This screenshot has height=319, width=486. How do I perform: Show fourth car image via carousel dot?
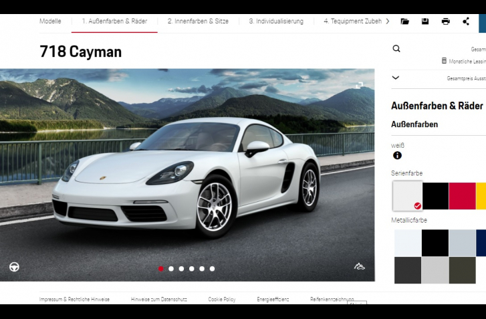(192, 269)
